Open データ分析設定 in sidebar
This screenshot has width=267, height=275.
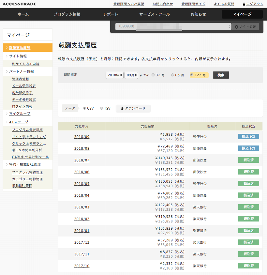[x=24, y=99]
